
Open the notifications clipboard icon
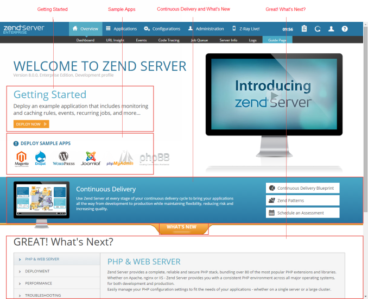click(304, 29)
